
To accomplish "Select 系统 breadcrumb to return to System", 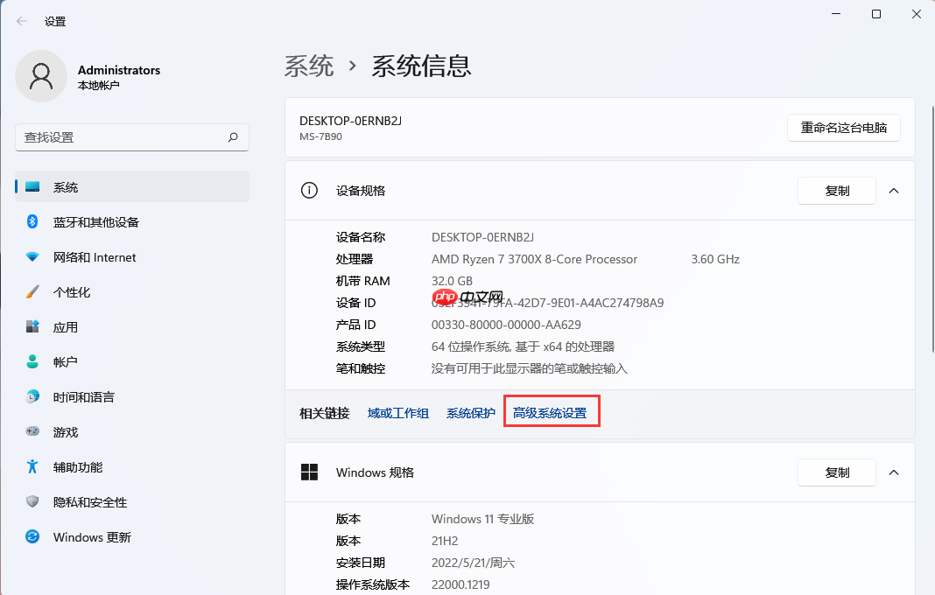I will coord(309,65).
